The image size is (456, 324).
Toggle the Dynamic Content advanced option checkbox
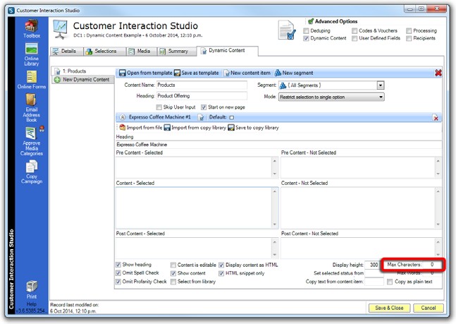306,38
